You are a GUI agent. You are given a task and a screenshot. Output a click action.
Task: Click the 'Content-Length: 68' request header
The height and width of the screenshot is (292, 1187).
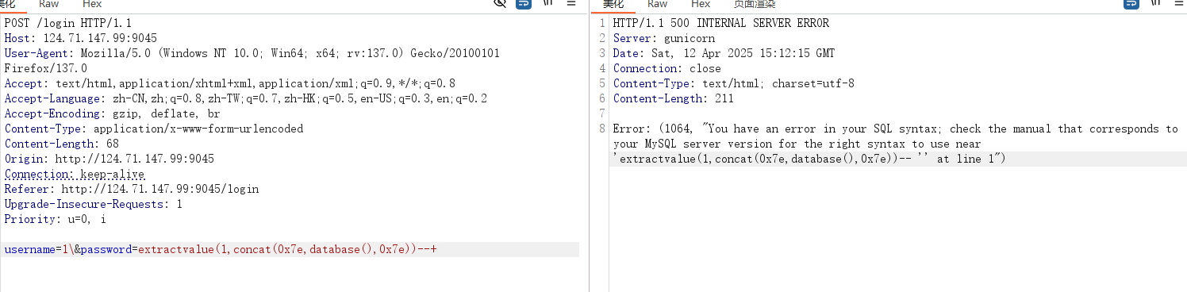click(61, 144)
